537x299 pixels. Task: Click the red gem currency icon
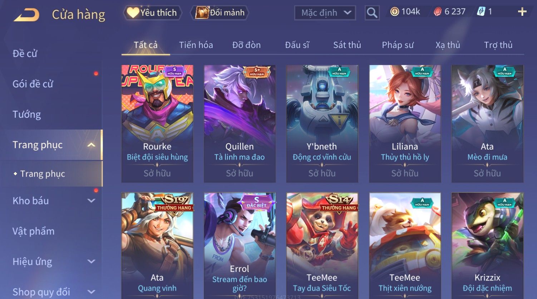438,12
